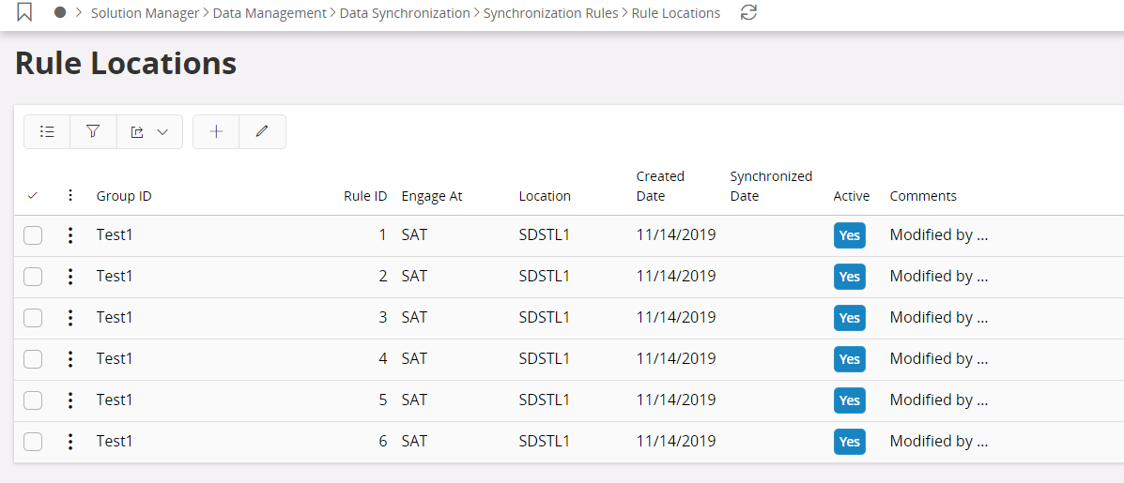This screenshot has height=483, width=1124.
Task: Open Synchronization Rules breadcrumb link
Action: coord(550,13)
